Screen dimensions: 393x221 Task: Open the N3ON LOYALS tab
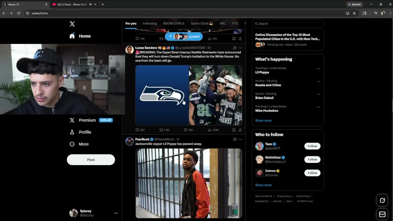pos(174,23)
